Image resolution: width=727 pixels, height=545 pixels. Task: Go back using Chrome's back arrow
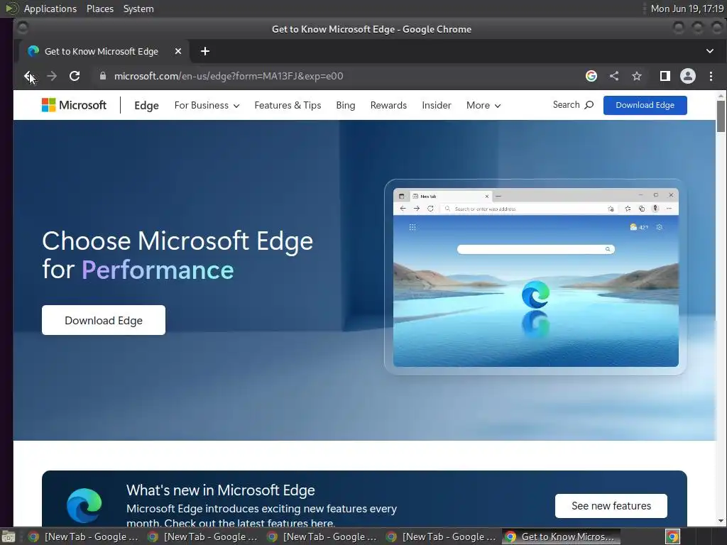[28, 76]
